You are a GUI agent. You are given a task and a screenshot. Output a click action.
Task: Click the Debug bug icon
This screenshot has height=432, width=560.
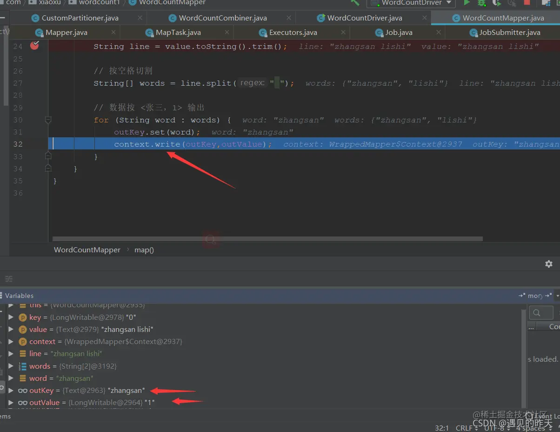coord(482,2)
